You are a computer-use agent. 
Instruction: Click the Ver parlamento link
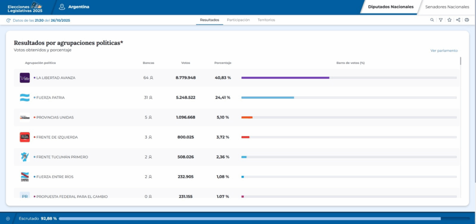point(444,51)
